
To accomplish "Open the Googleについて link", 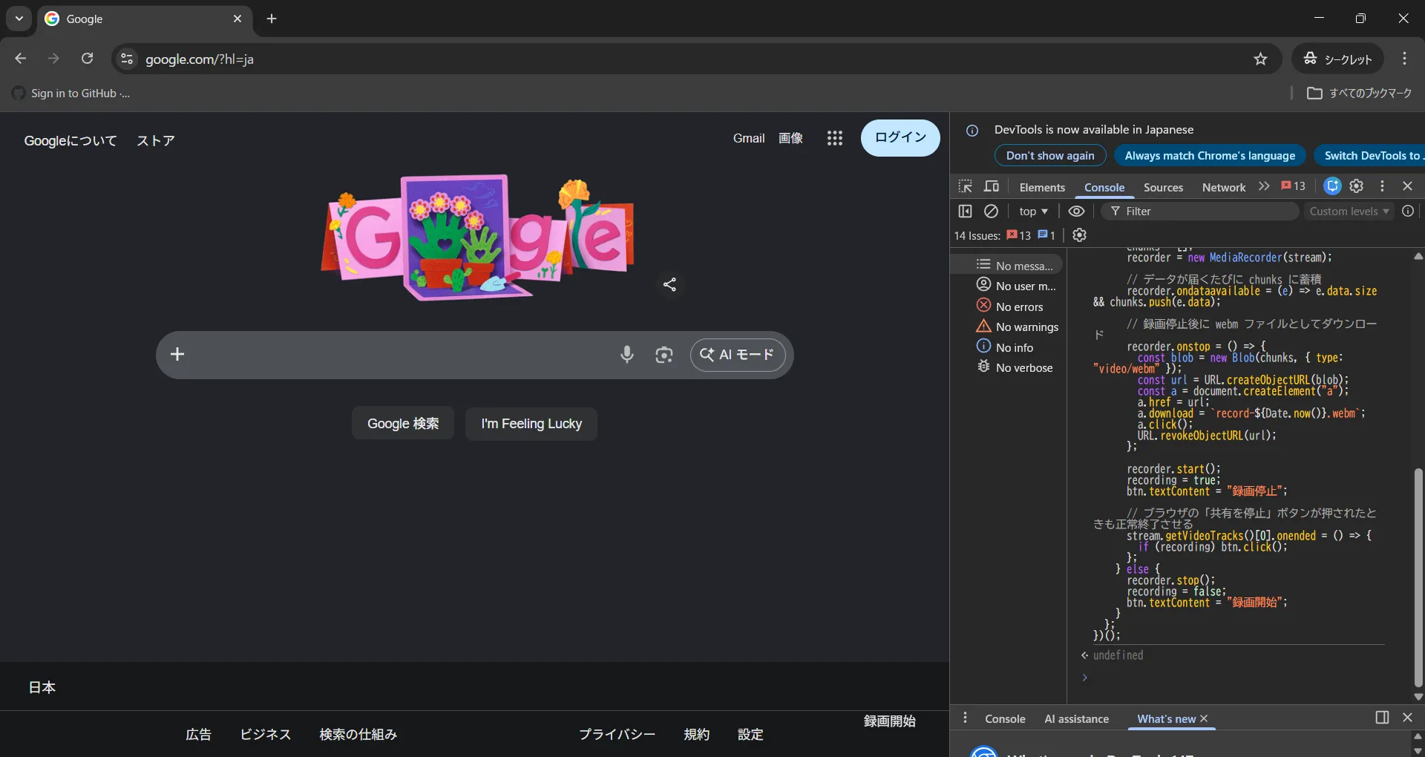I will (x=71, y=141).
